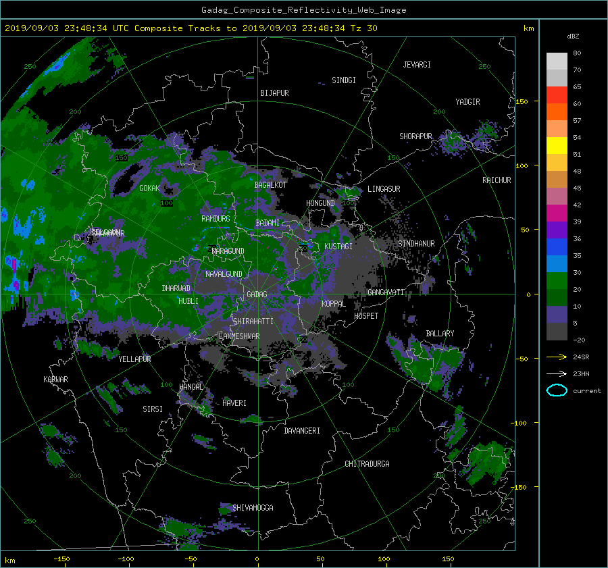608x568 pixels.
Task: Click the -100 tick on bottom axis
Action: pyautogui.click(x=126, y=559)
